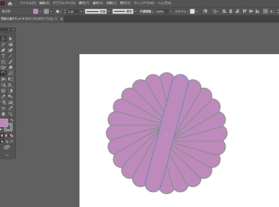Select the Eyedropper tool
Screen dimensions: 279x207
(3, 96)
